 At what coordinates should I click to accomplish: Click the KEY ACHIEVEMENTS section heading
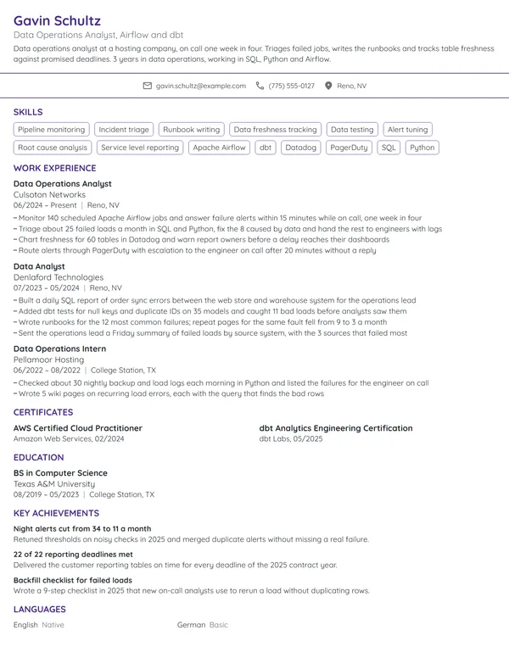pos(56,513)
